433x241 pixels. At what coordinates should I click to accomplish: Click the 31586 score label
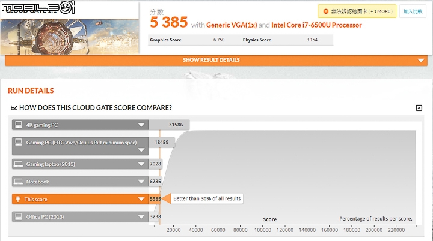coord(176,125)
